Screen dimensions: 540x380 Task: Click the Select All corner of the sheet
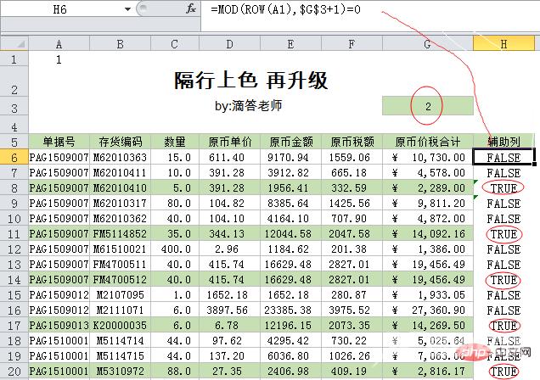(14, 43)
